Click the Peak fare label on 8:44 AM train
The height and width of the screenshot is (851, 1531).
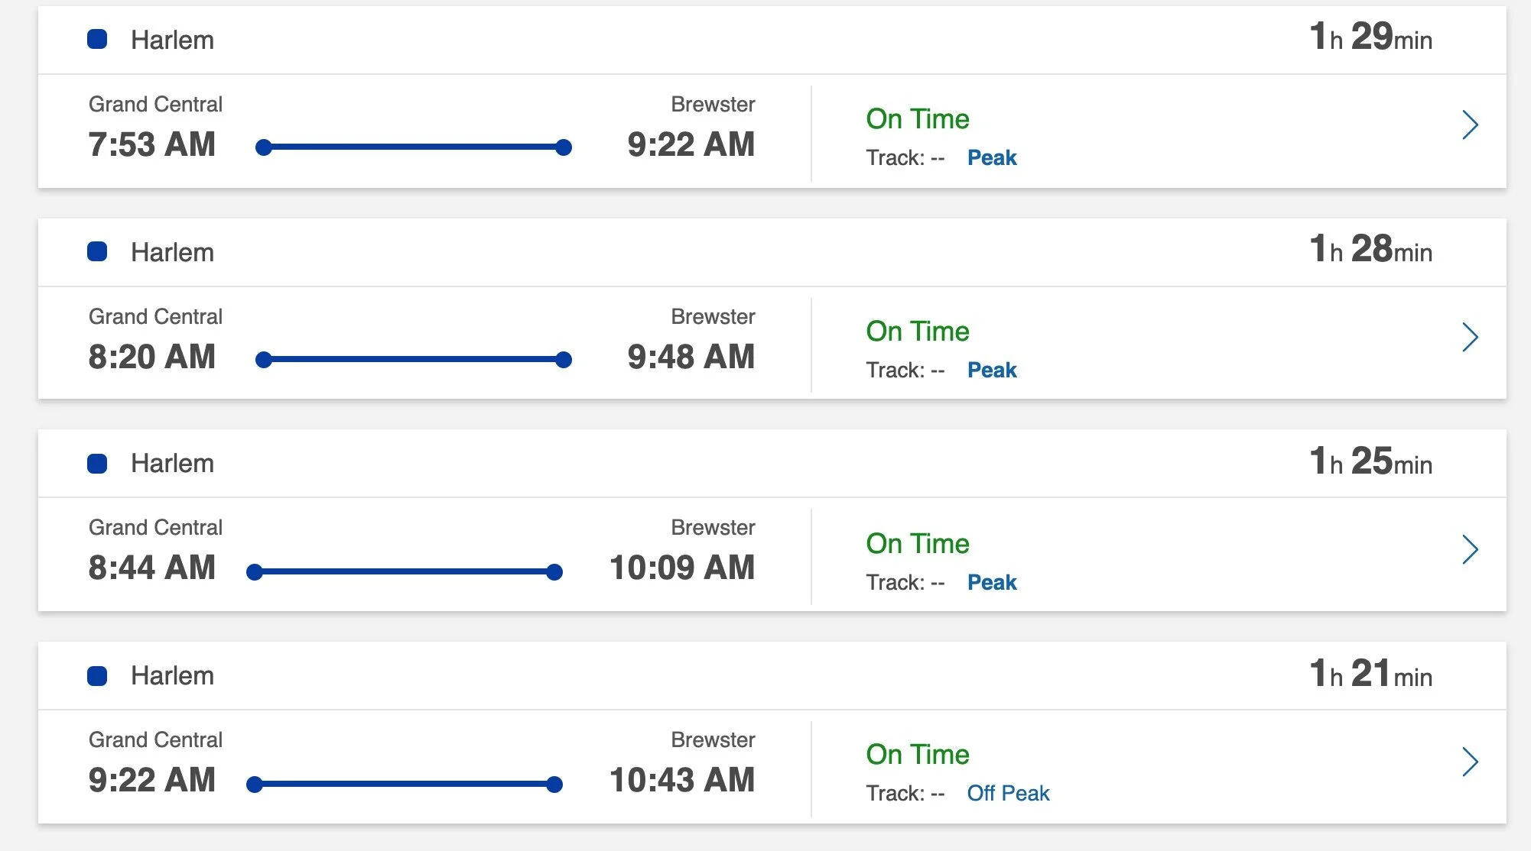click(x=992, y=582)
